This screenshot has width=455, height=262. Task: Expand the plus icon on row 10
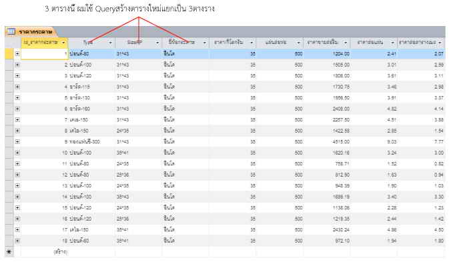[17, 153]
